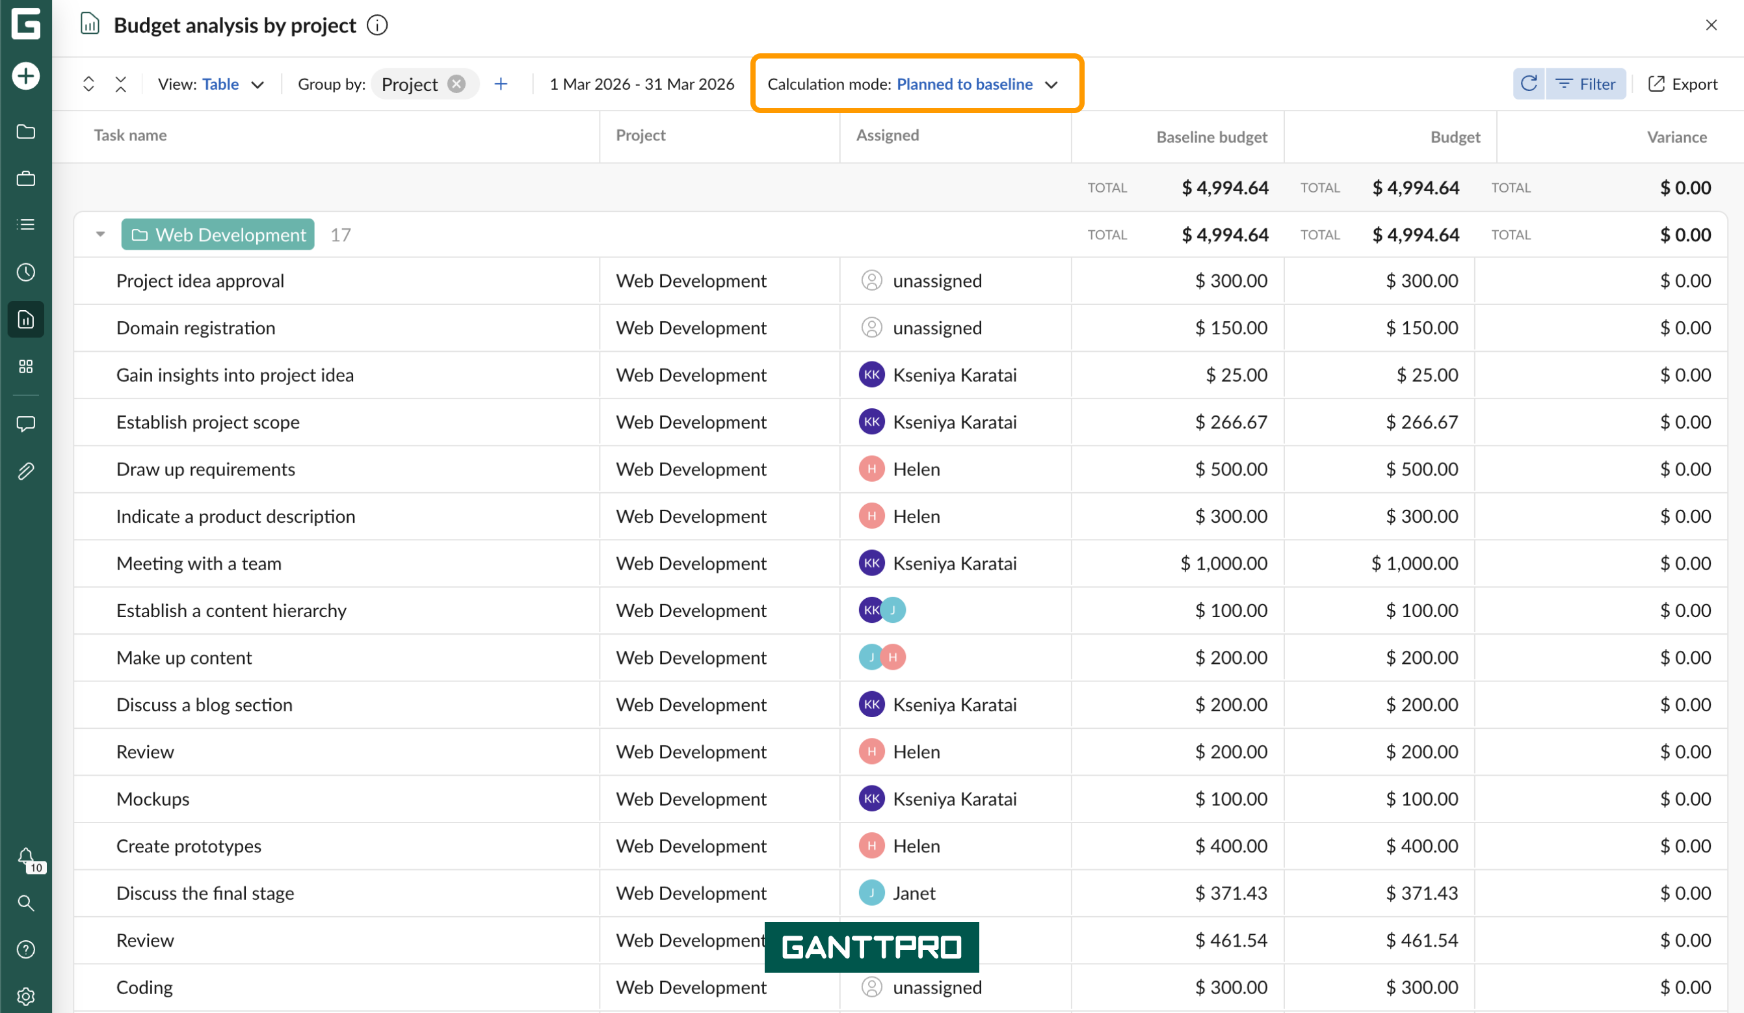
Task: Open the portfolio briefcase icon in sidebar
Action: tap(25, 179)
